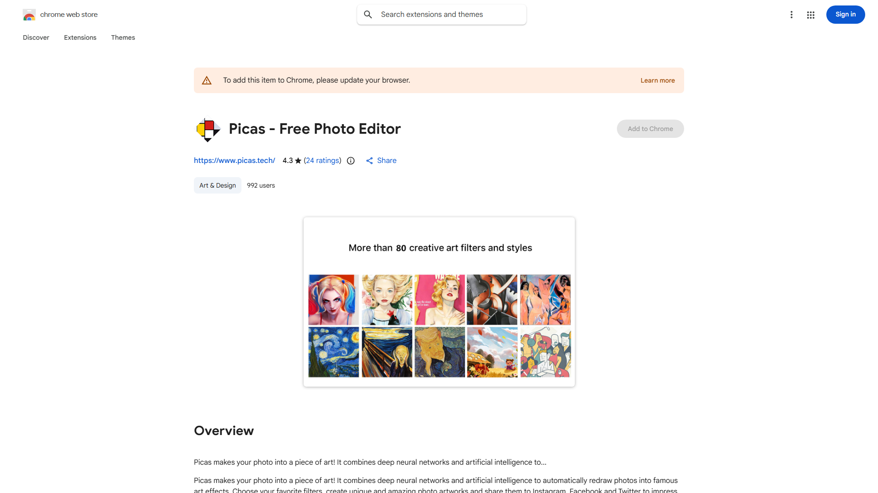878x493 pixels.
Task: Visit the https://www.picas.tech/ link
Action: 235,161
